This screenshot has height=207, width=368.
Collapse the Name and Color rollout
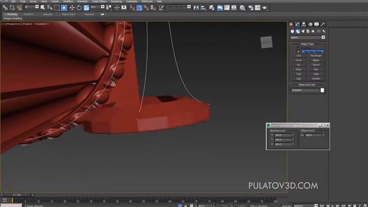(308, 85)
